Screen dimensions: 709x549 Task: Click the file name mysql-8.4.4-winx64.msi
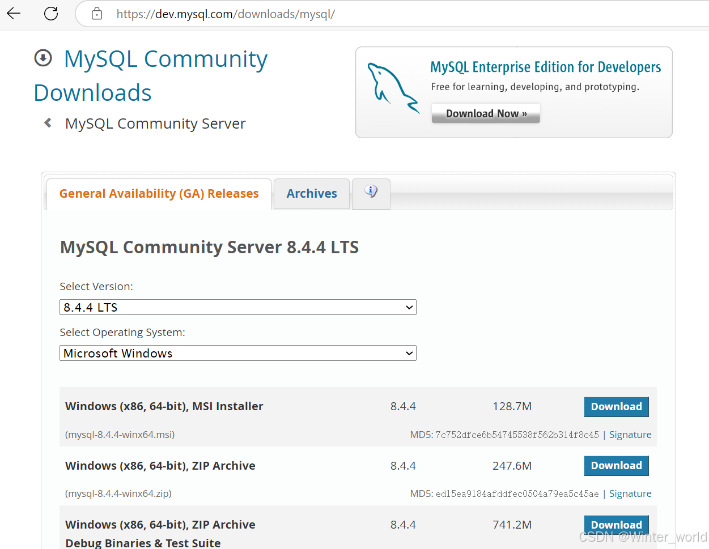[120, 435]
